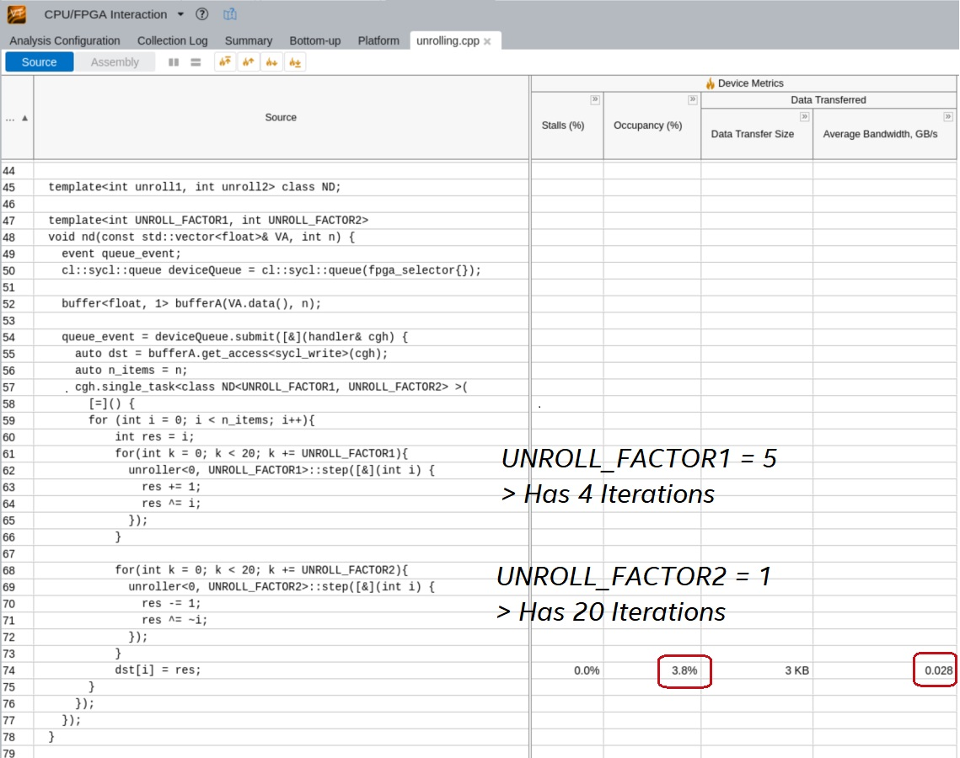The width and height of the screenshot is (960, 758).
Task: Expand the Occupancy (%) column
Action: click(693, 99)
